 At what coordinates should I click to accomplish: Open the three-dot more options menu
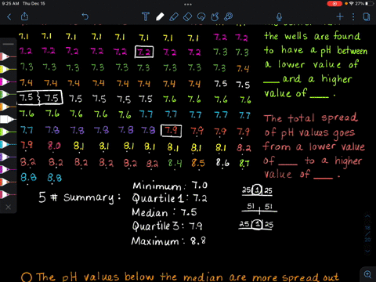coord(353,16)
